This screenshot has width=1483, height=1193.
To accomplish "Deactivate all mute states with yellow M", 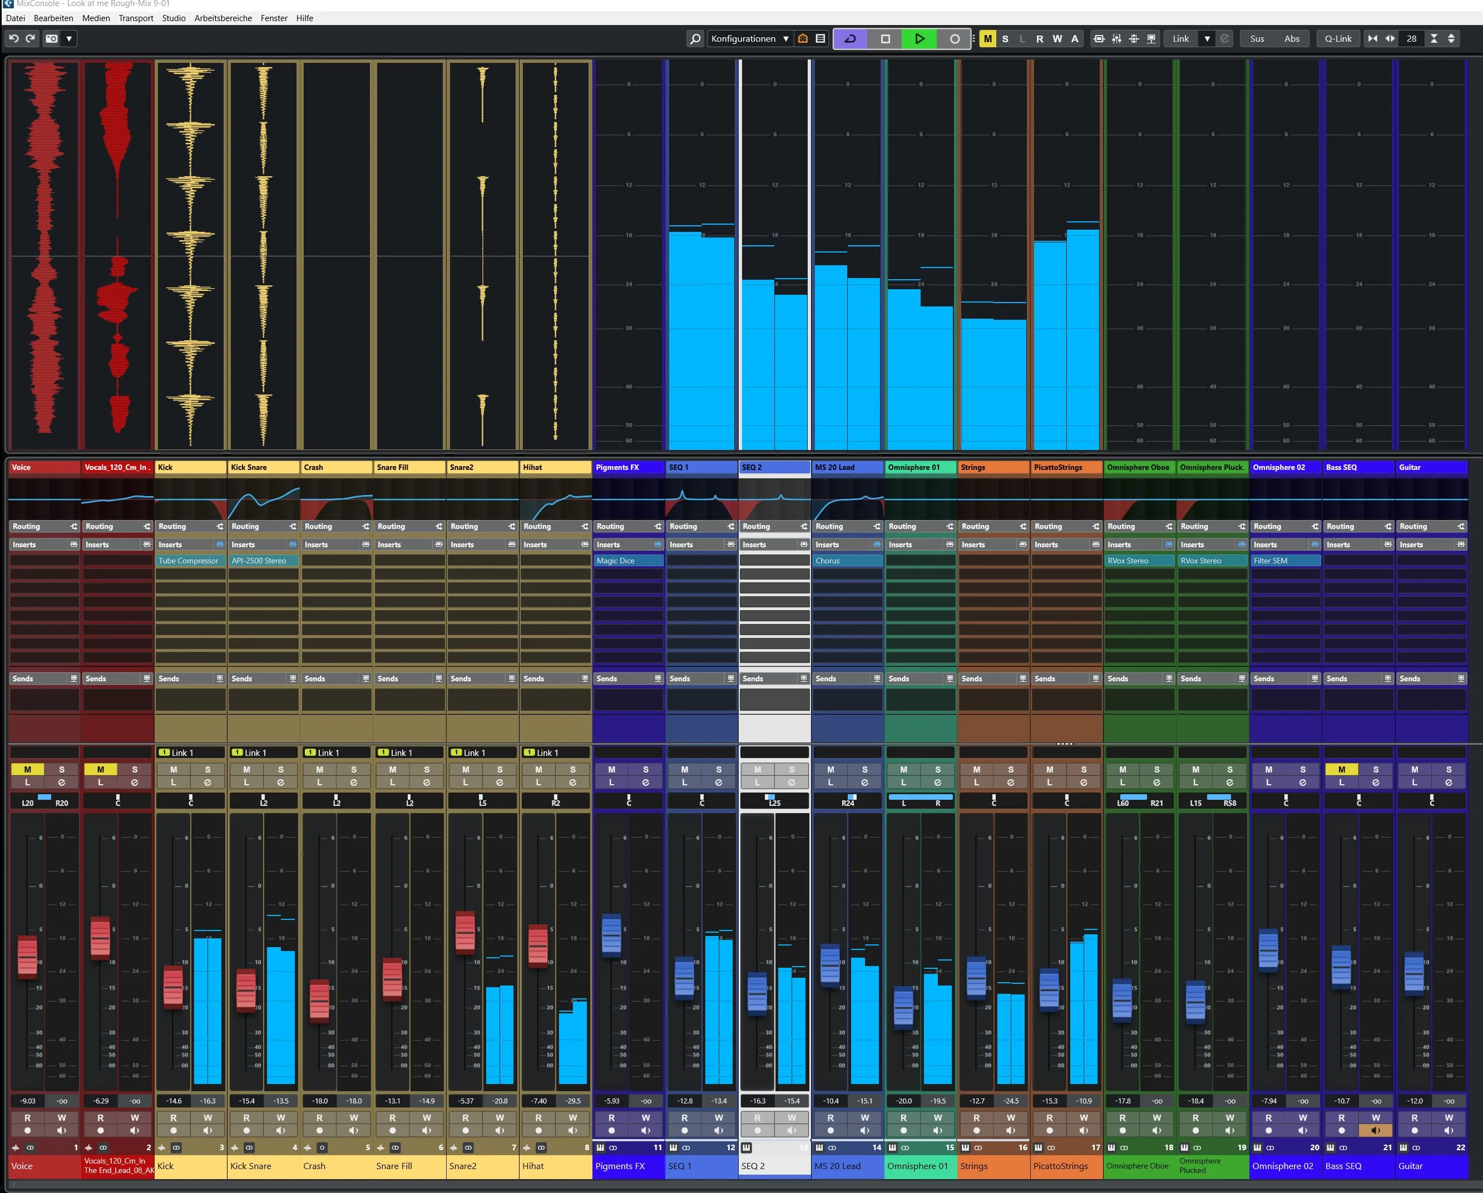I will pos(988,38).
